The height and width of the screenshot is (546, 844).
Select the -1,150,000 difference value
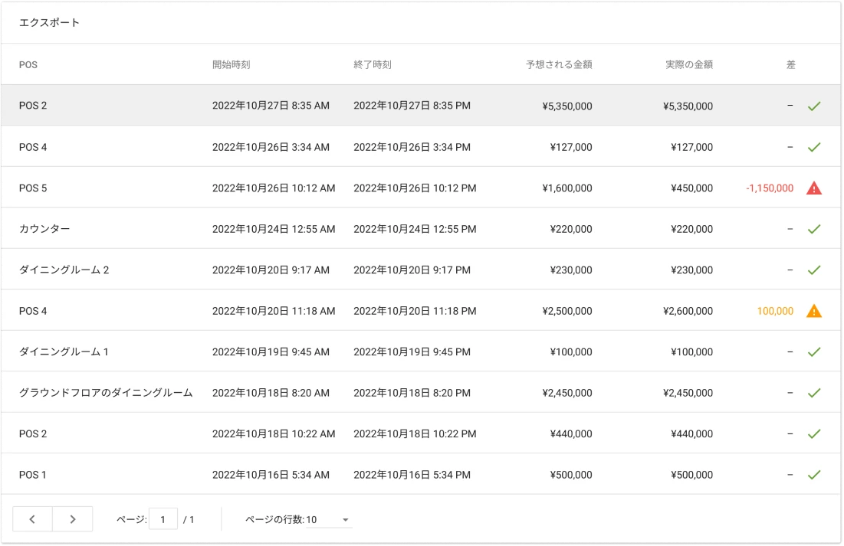pos(769,188)
